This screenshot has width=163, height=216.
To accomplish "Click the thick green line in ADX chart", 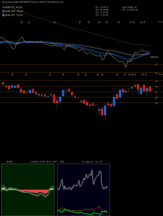I will click(x=82, y=212).
